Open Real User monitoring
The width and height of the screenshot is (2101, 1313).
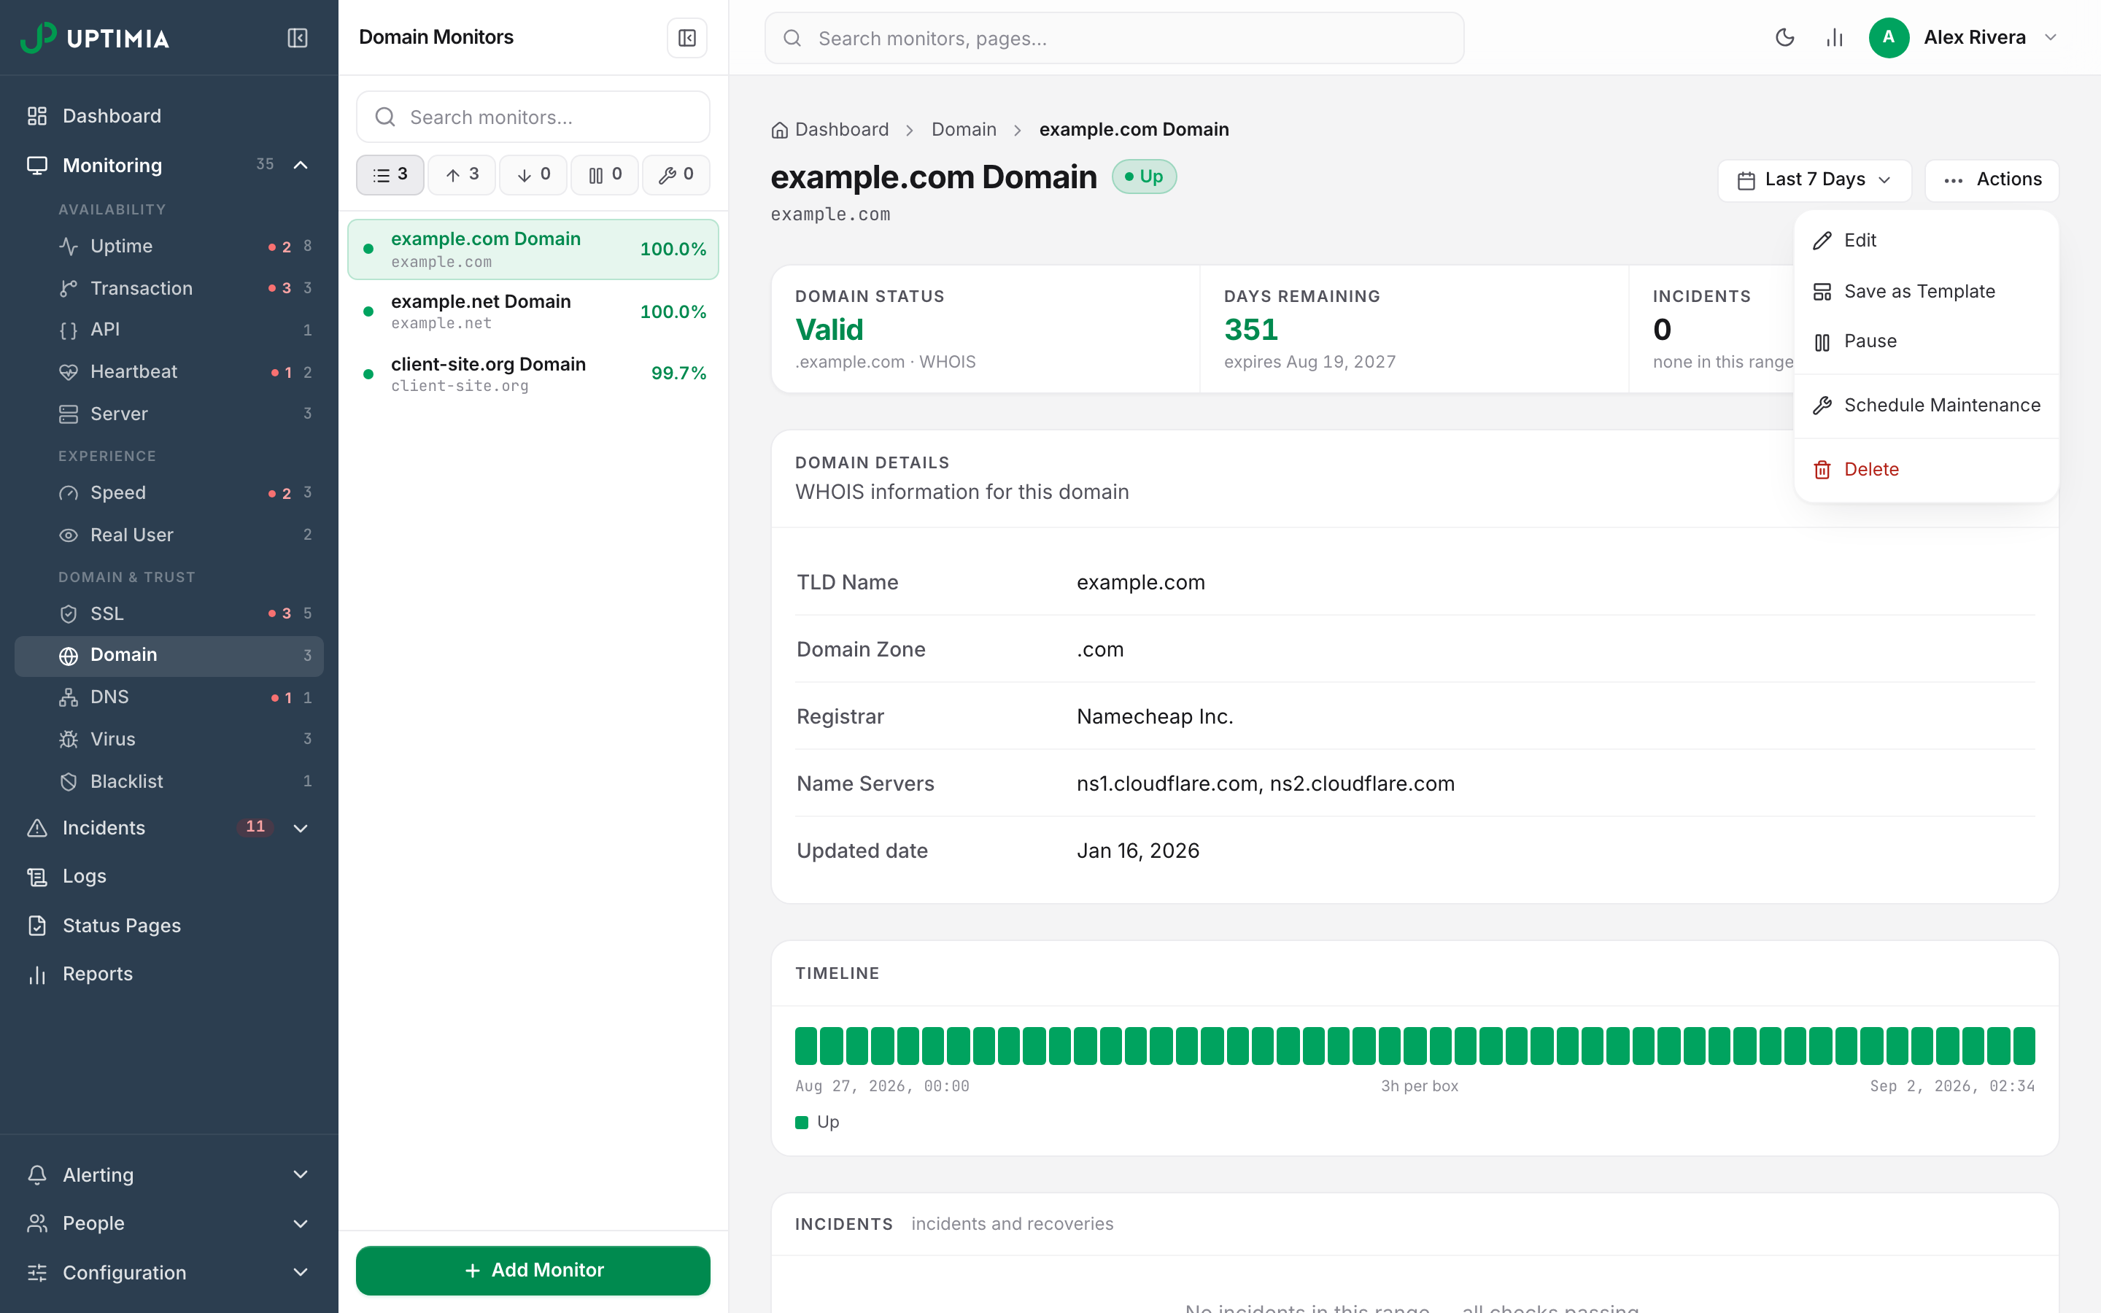pos(169,535)
